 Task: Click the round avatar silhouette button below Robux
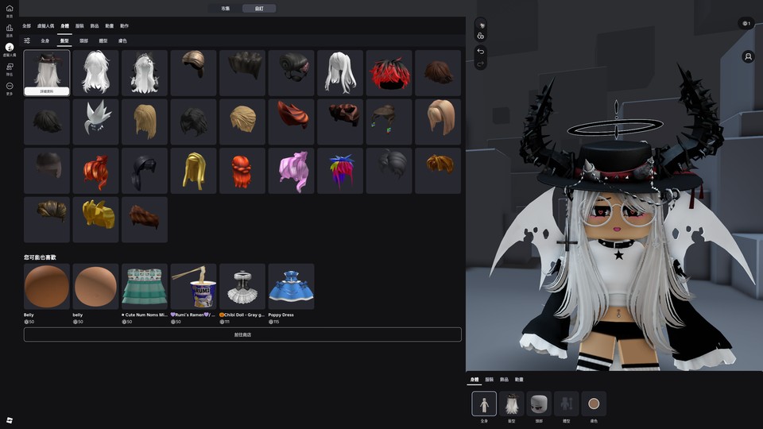[x=748, y=57]
